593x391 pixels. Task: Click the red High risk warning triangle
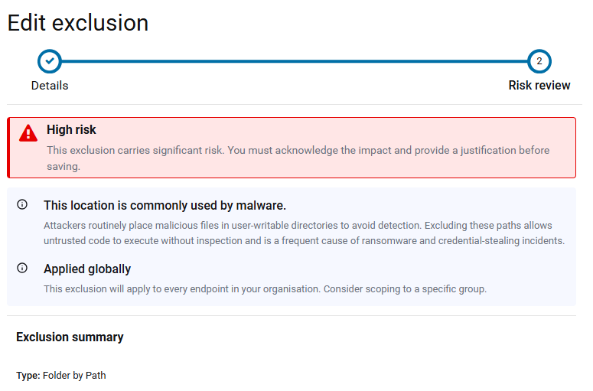28,133
